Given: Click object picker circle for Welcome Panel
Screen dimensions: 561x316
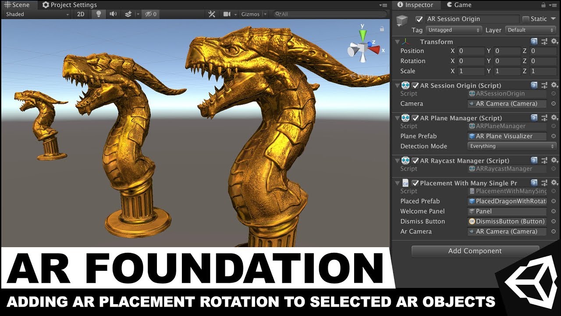Looking at the screenshot, I should (554, 211).
